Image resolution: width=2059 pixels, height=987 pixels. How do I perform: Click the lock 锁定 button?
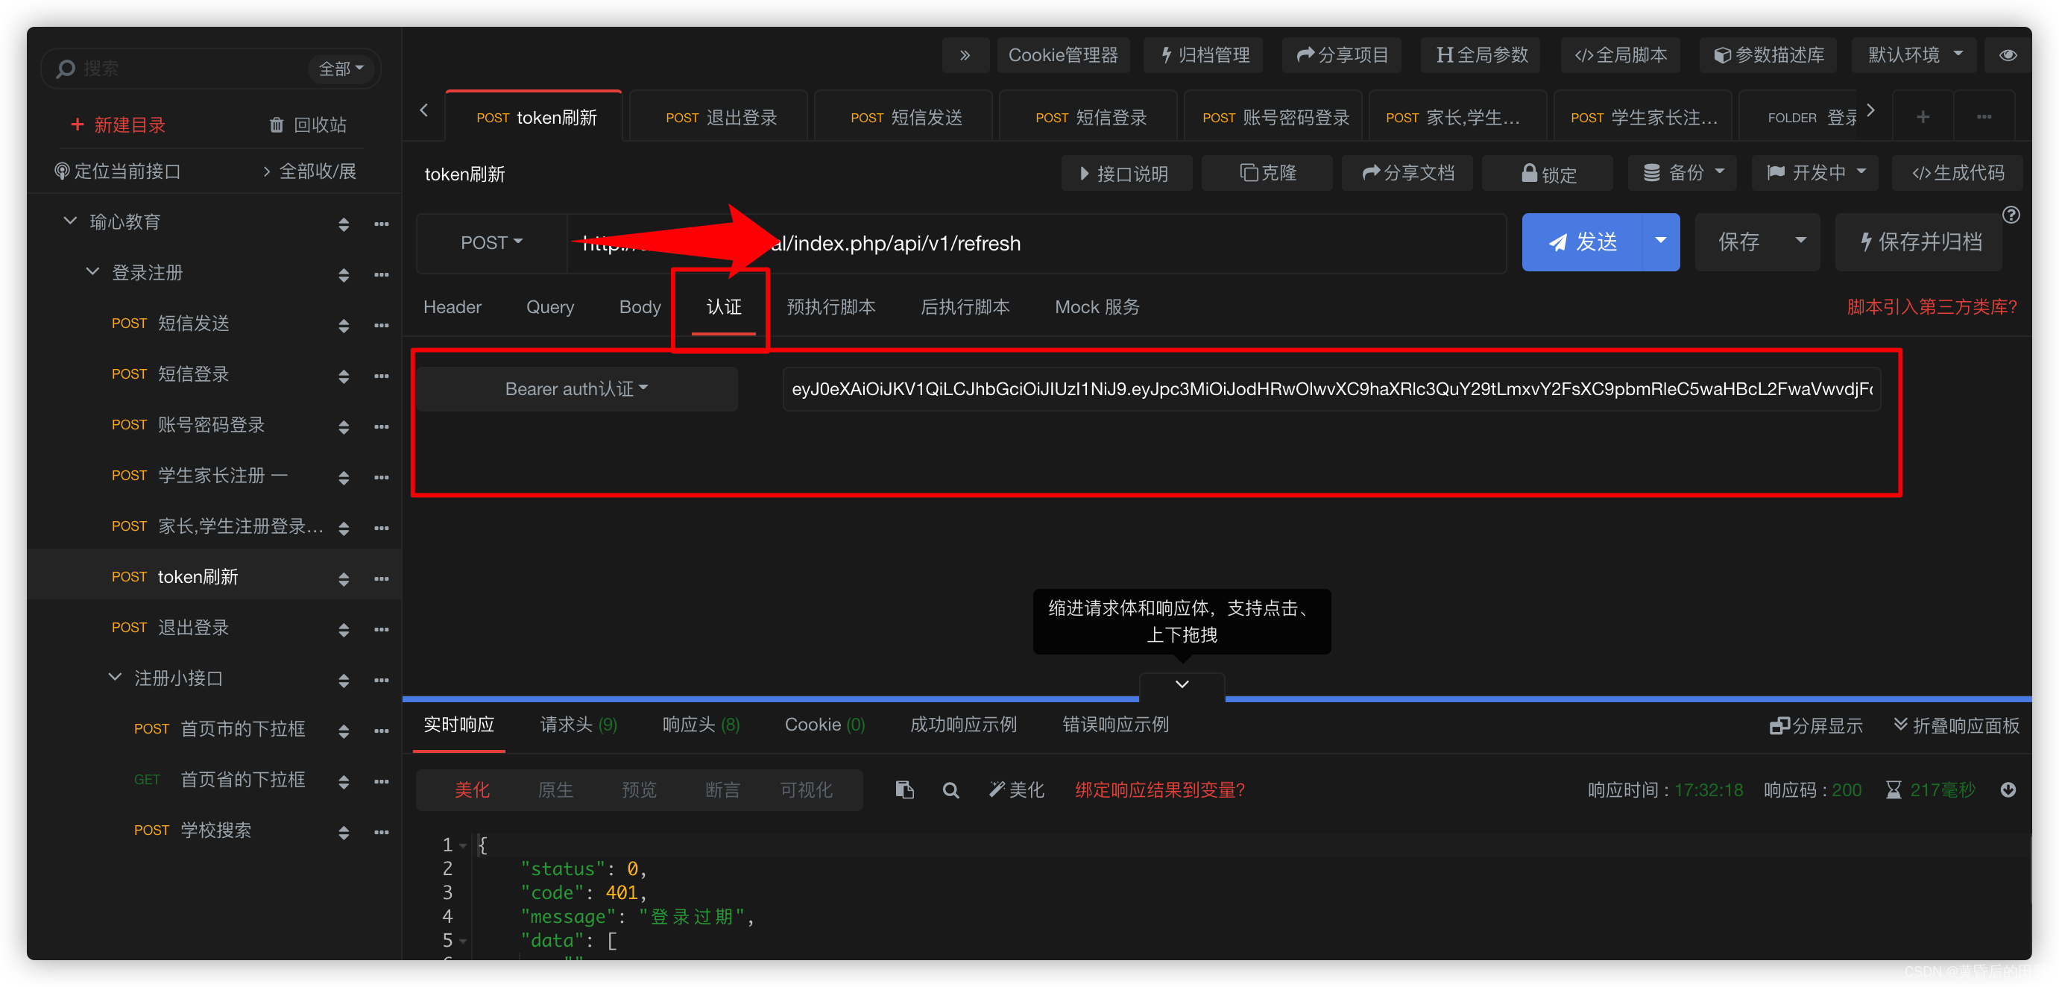tap(1548, 174)
